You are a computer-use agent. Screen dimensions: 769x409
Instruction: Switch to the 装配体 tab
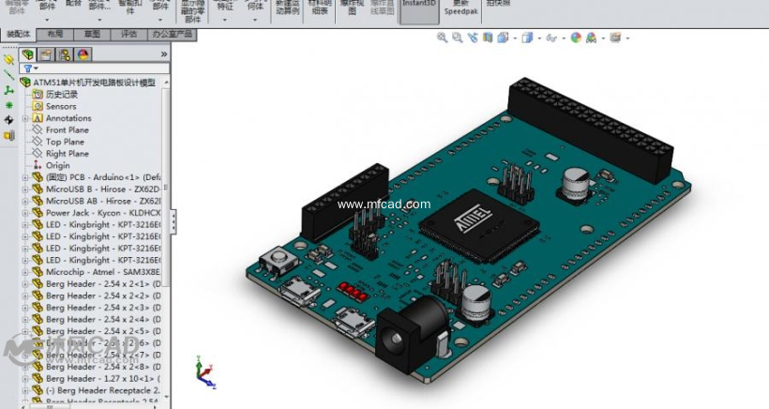[19, 34]
